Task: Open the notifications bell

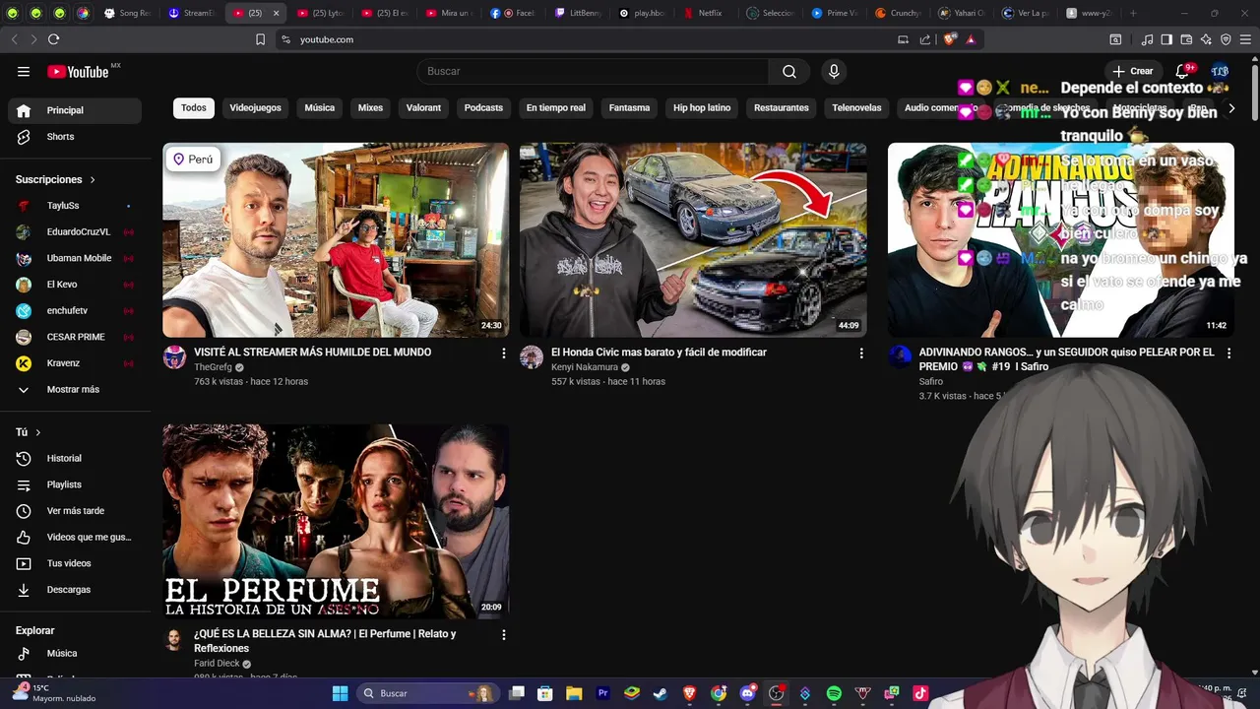Action: [1182, 71]
